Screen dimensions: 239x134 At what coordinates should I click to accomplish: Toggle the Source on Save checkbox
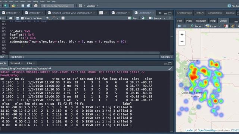pos(22,18)
